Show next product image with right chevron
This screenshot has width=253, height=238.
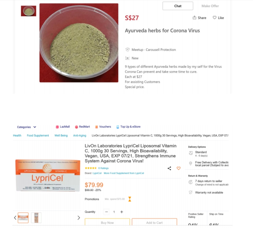coord(79,218)
